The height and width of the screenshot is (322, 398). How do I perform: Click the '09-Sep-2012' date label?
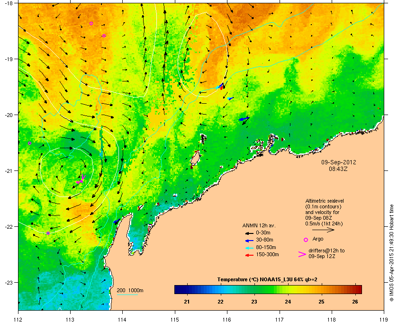[x=339, y=162]
